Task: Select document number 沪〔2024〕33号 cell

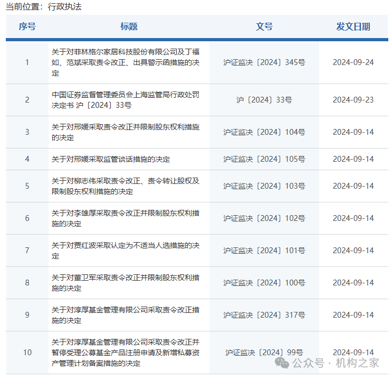Action: click(x=264, y=100)
